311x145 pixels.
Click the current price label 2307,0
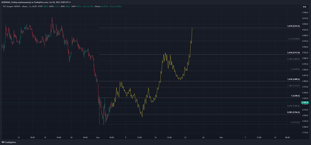click(305, 102)
